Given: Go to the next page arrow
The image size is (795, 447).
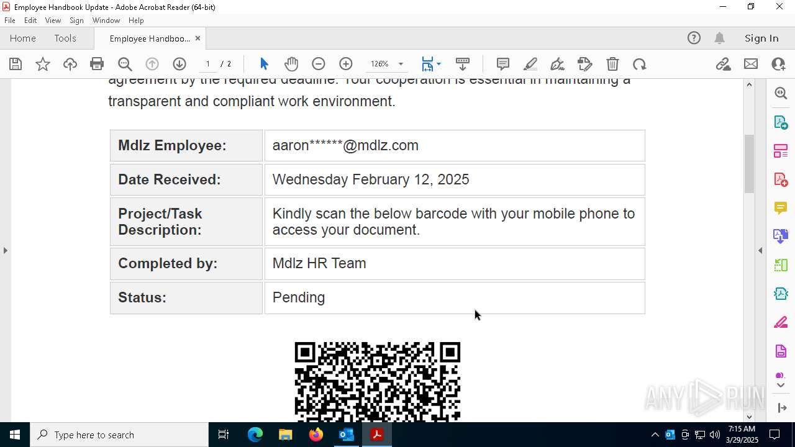Looking at the screenshot, I should coord(179,64).
